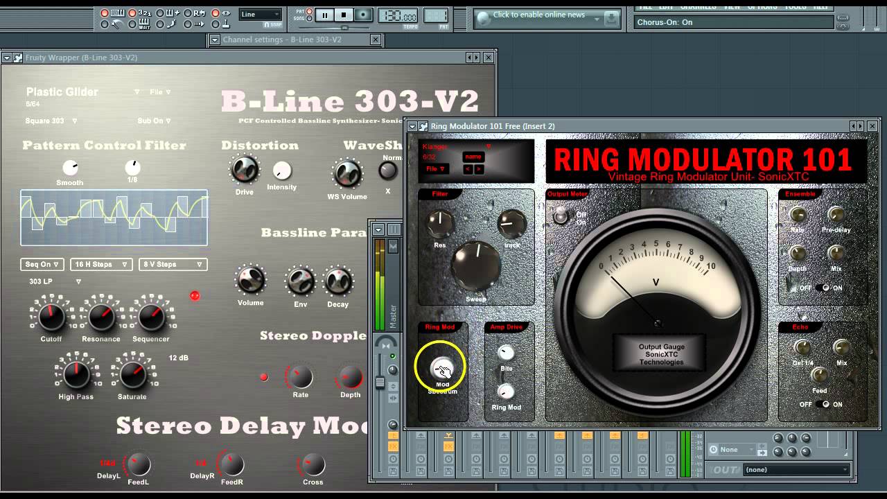
Task: Click Master track's orange FX button
Action: pos(393,446)
